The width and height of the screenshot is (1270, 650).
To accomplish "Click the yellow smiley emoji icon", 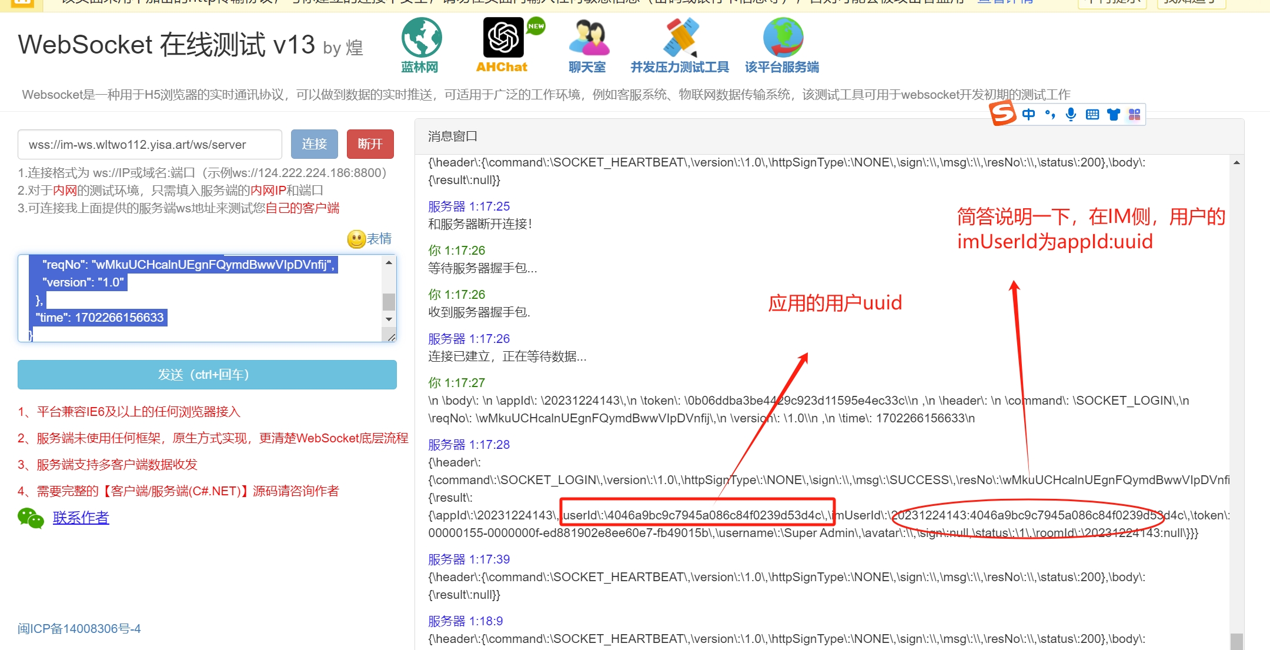I will point(356,239).
